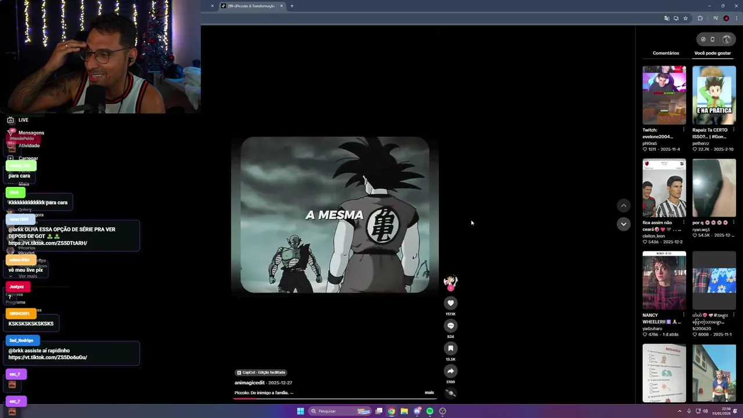Open options menu for the Rapaiz Ta CERTO video
This screenshot has width=743, height=418.
tap(733, 130)
